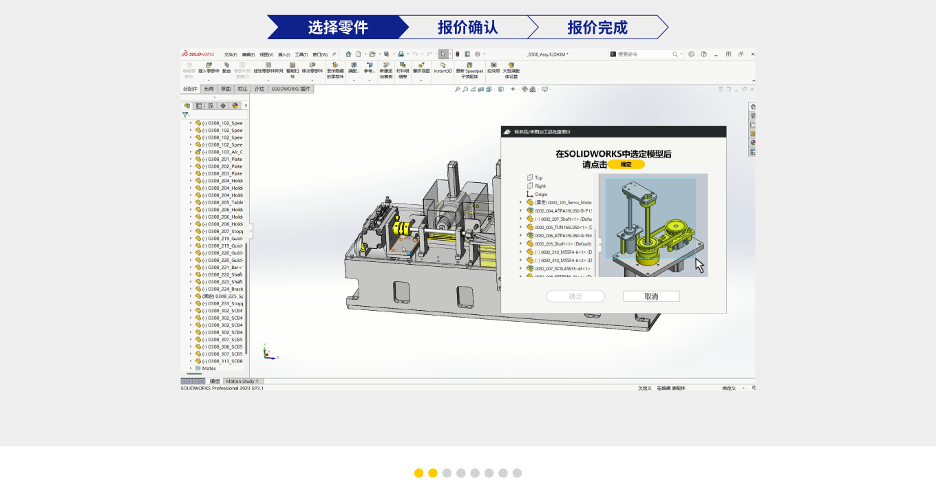Click the Print icon in the top toolbar

click(x=401, y=54)
